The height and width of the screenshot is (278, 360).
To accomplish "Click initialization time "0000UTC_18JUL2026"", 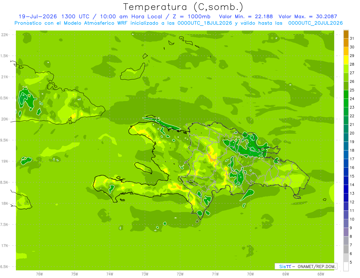I will tap(205, 23).
